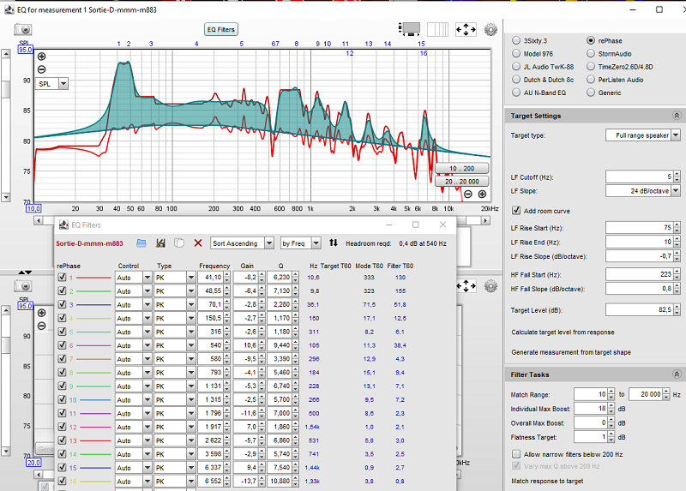Click Calculate target level from response

(x=563, y=332)
